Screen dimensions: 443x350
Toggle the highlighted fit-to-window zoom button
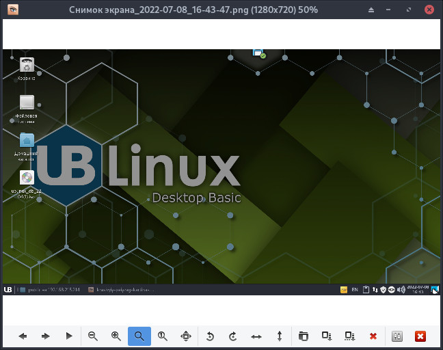(x=139, y=336)
